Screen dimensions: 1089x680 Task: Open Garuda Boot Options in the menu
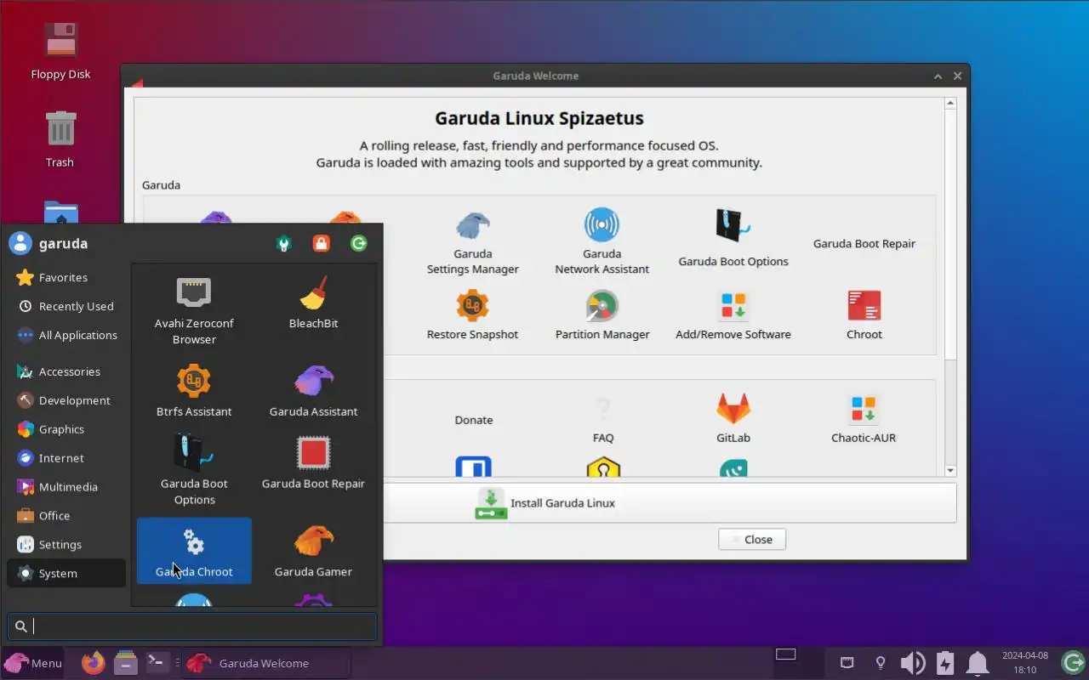pos(194,470)
